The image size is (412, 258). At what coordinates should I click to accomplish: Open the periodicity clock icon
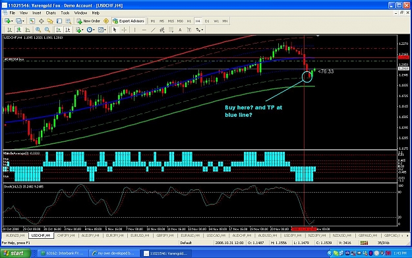90,30
